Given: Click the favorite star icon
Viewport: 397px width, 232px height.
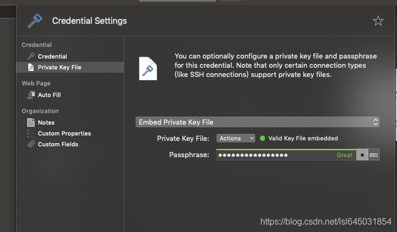Looking at the screenshot, I should point(378,21).
